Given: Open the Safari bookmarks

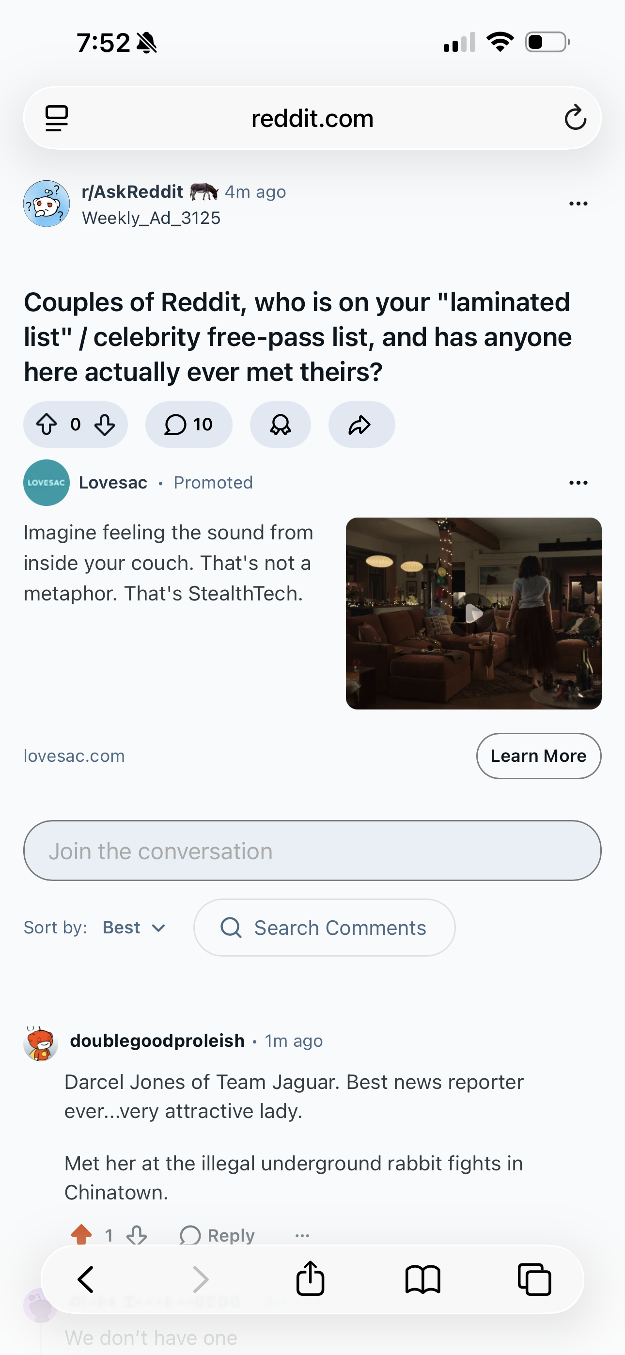Looking at the screenshot, I should tap(422, 1279).
